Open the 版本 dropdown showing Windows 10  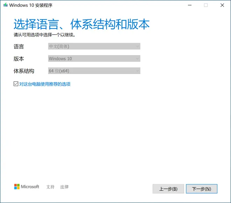[x=94, y=59]
